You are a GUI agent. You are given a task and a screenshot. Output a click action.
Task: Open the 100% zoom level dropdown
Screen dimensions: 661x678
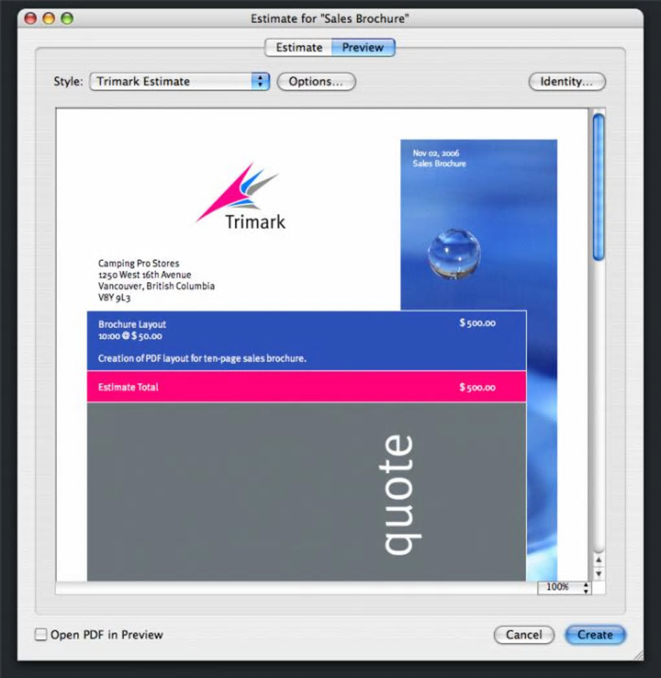tap(564, 587)
